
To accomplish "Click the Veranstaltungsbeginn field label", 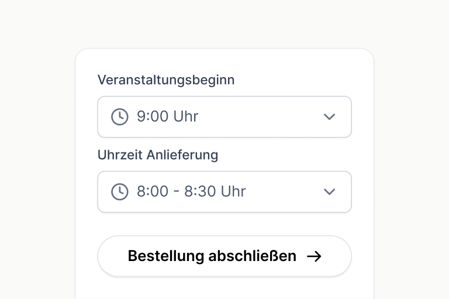I will (x=166, y=80).
